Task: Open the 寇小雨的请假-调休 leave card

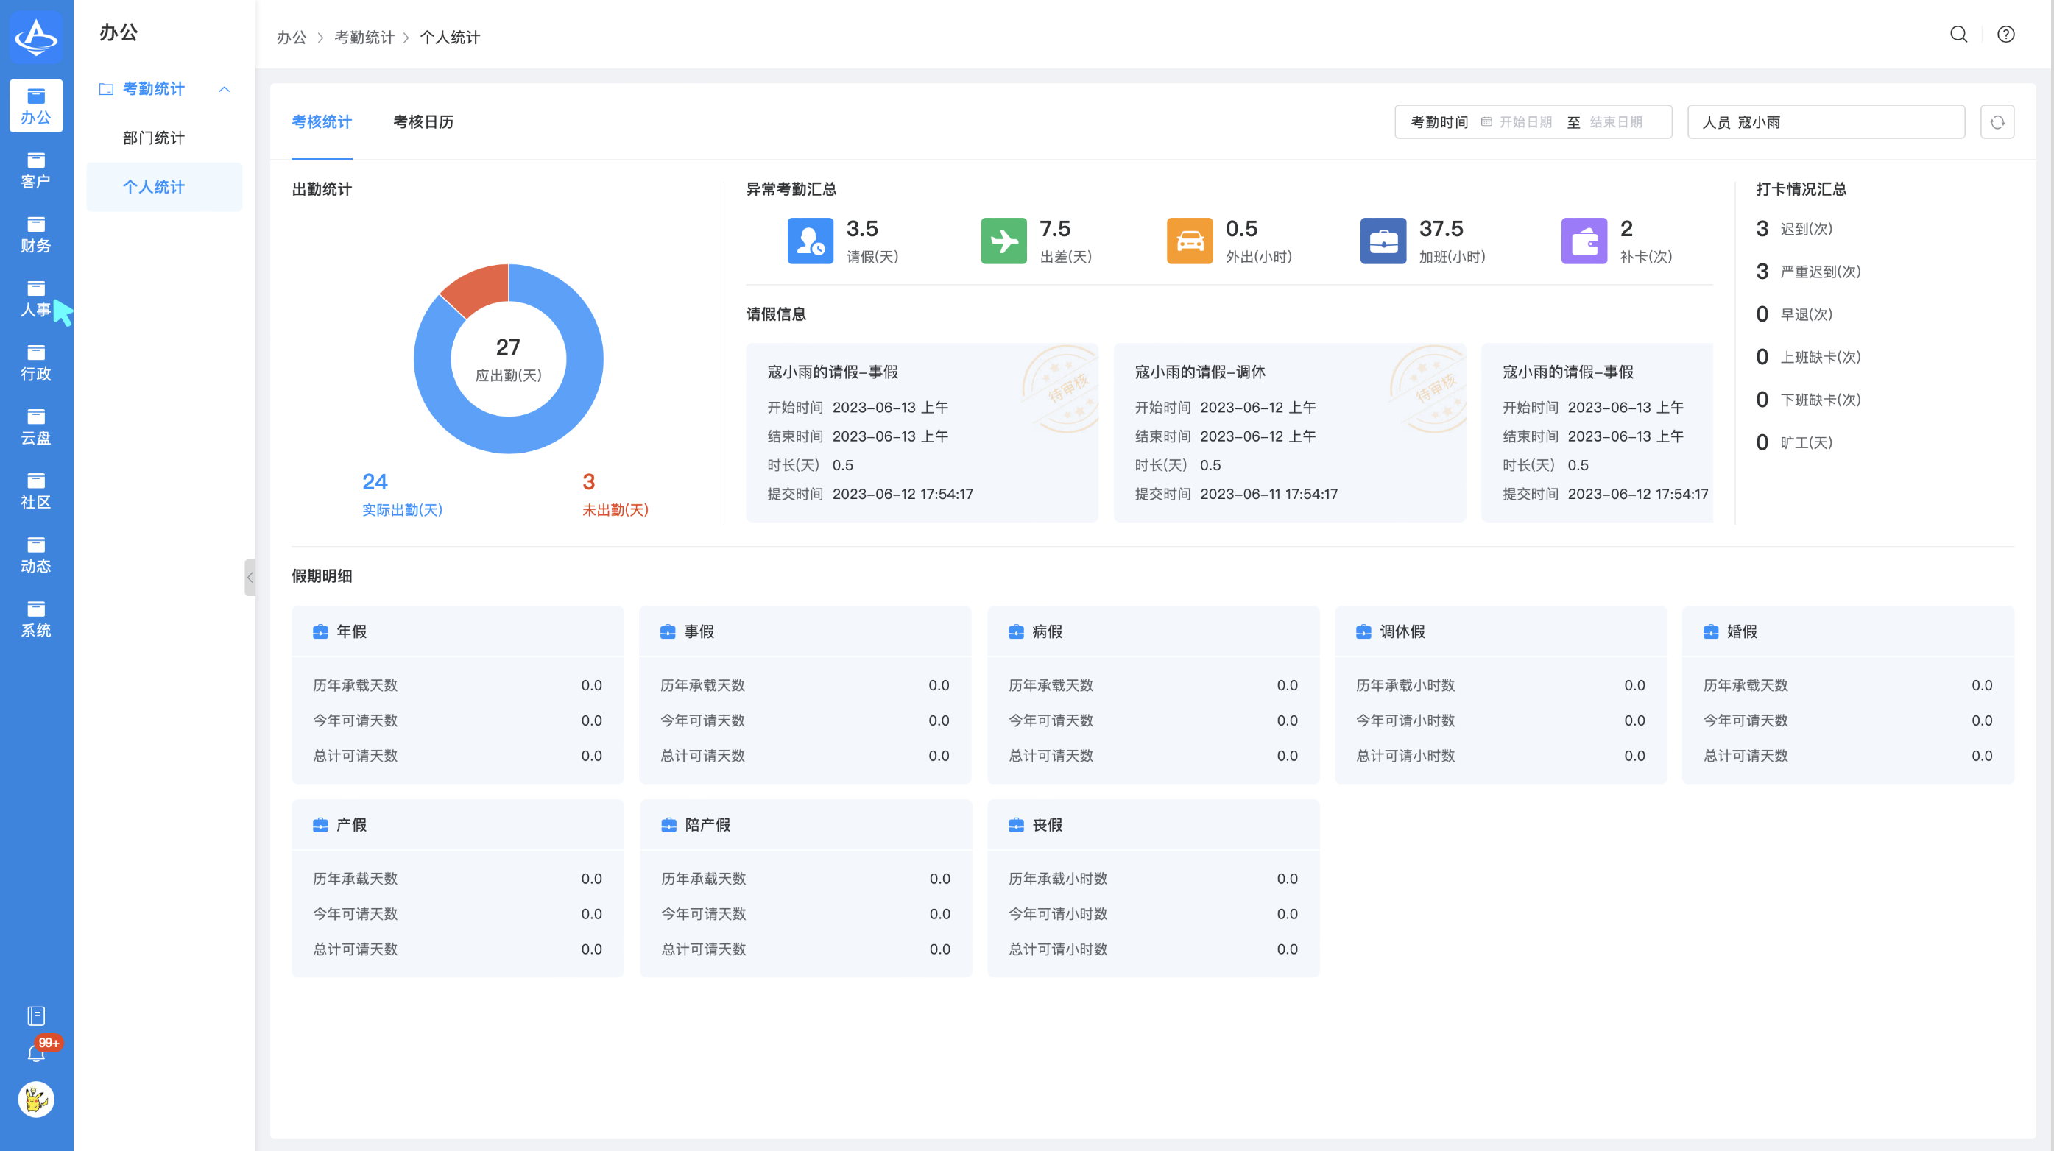Action: pyautogui.click(x=1289, y=433)
